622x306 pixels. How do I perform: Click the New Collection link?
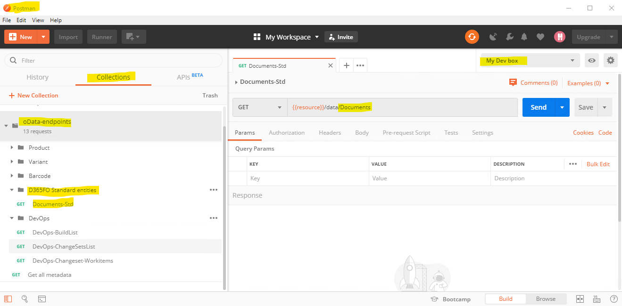point(33,95)
